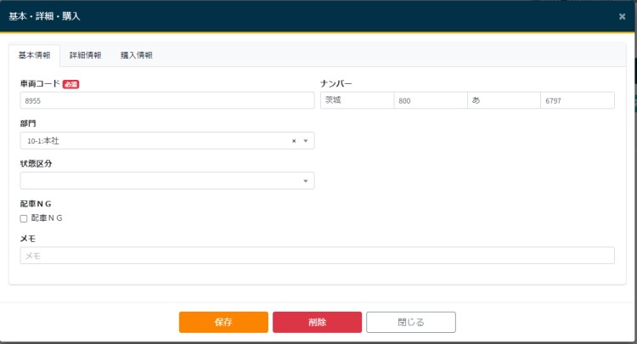Screen dimensions: 637x344
Task: Clear the 部門 selection with the x icon
Action: 294,141
